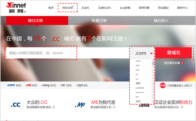This screenshot has width=196, height=121.
Task: Click the .CC circular domain icon
Action: tap(15, 104)
